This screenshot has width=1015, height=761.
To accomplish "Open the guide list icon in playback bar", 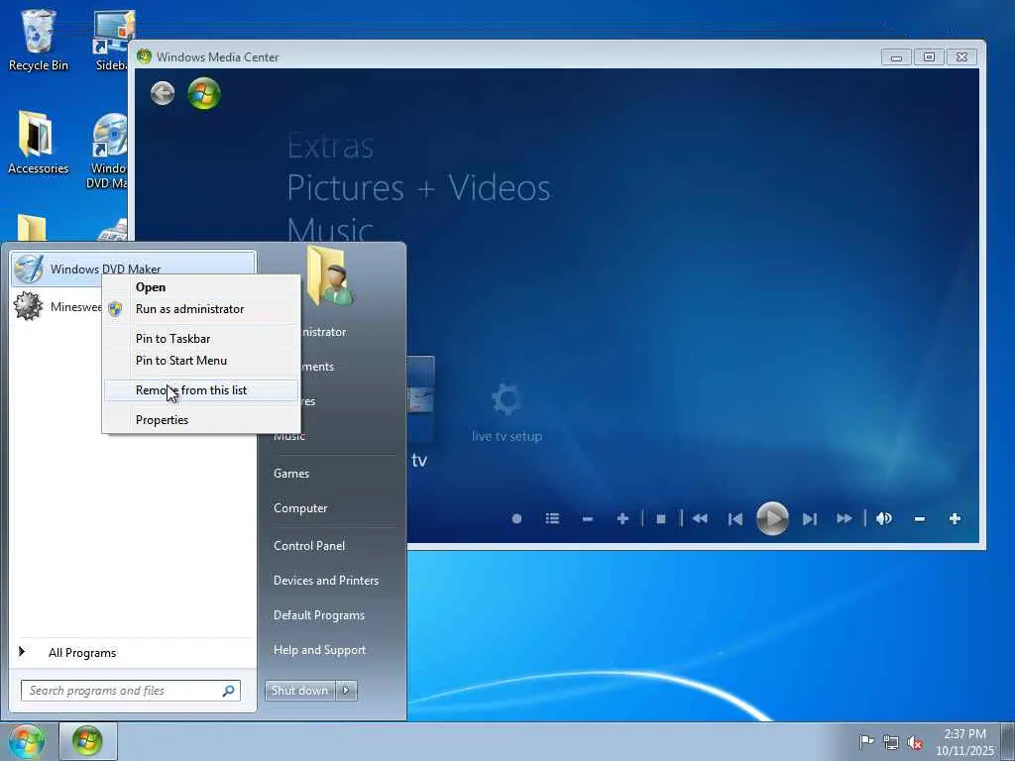I will point(552,519).
